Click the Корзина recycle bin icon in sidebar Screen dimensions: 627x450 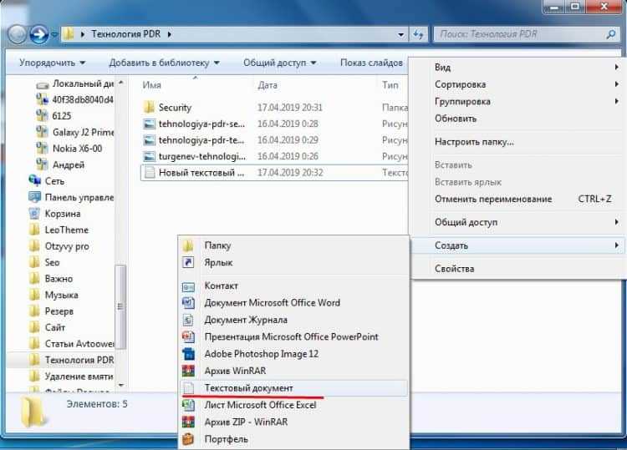tap(35, 214)
